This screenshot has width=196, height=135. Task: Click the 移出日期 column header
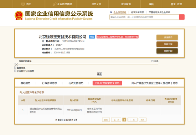[150, 100]
